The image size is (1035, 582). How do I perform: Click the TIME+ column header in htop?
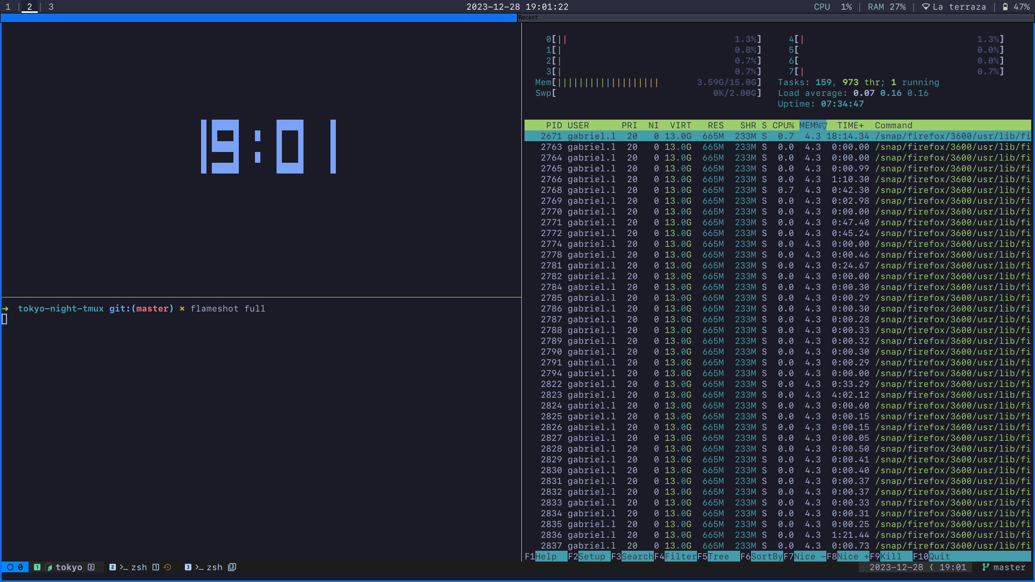click(850, 126)
